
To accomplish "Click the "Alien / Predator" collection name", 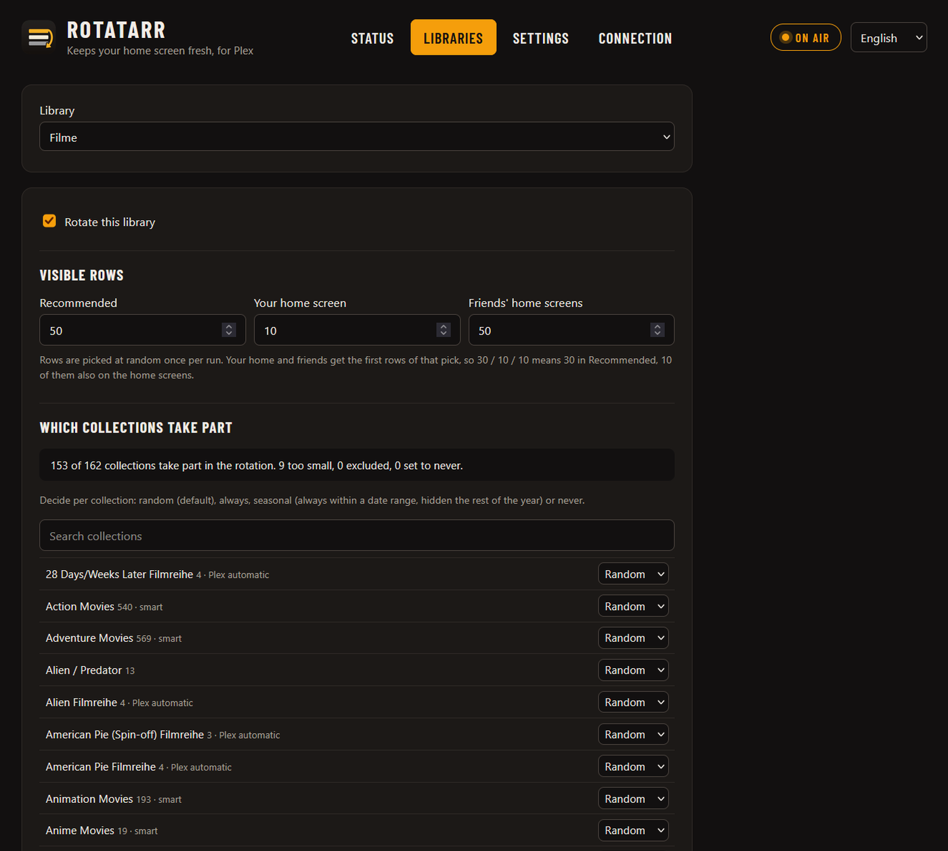I will 84,670.
